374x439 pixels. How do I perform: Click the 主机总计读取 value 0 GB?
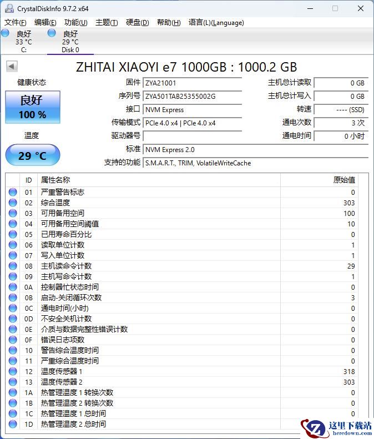point(341,83)
